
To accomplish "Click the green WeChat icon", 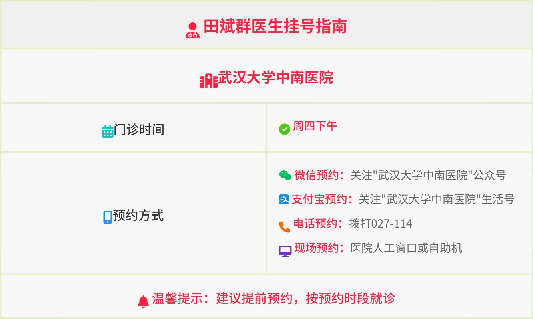I will [x=285, y=175].
